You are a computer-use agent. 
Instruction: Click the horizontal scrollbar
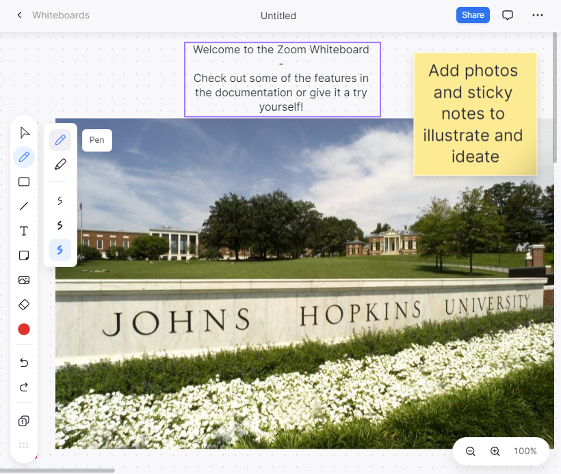tap(57, 471)
